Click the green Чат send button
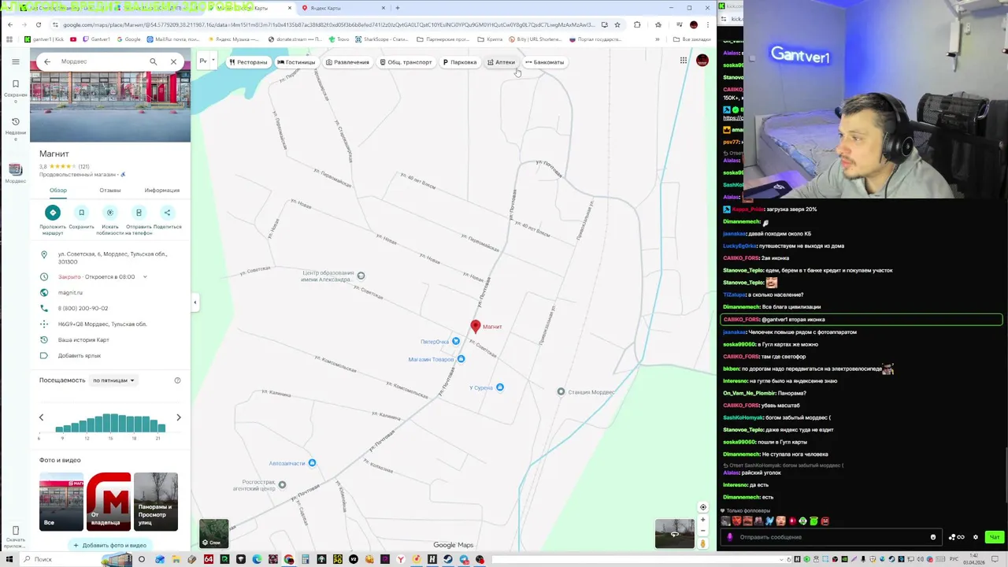This screenshot has width=1008, height=567. click(x=995, y=537)
